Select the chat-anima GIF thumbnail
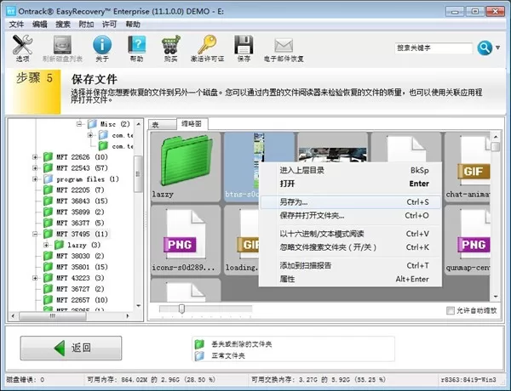This screenshot has width=511, height=391. (468, 167)
